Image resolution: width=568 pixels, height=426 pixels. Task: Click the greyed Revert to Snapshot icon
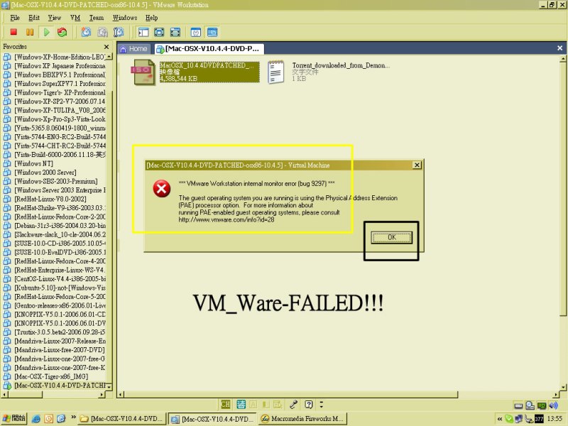(x=102, y=32)
